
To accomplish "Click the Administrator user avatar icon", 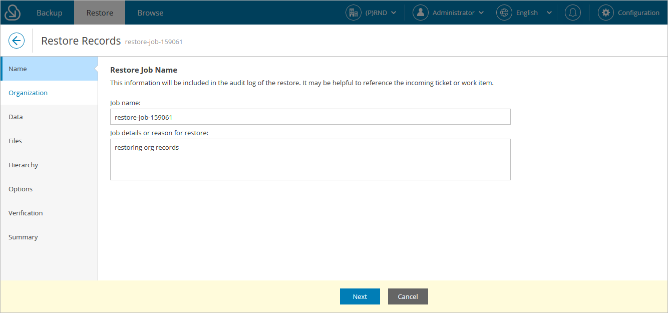I will [421, 13].
